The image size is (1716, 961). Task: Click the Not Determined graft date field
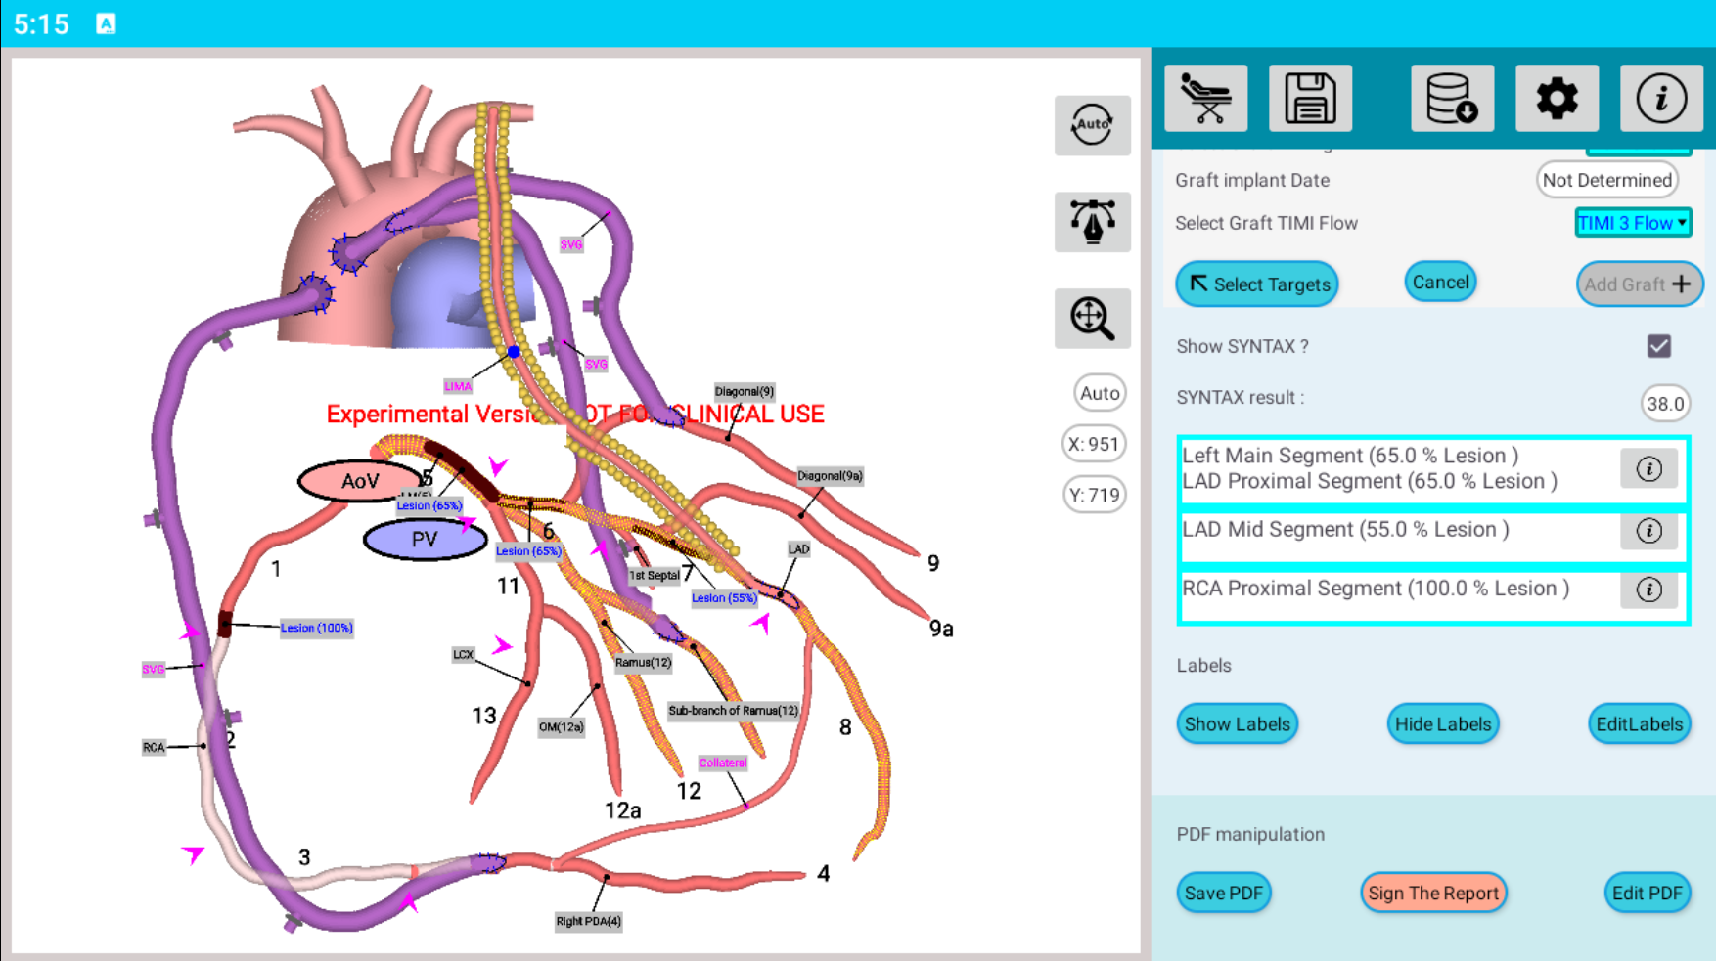pyautogui.click(x=1606, y=180)
